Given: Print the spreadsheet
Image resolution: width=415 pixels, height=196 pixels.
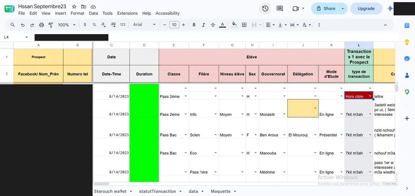Looking at the screenshot, I should pos(41,25).
